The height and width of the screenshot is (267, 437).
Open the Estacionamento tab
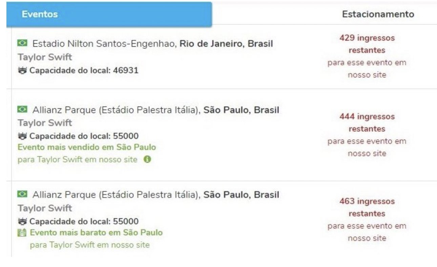click(x=378, y=14)
